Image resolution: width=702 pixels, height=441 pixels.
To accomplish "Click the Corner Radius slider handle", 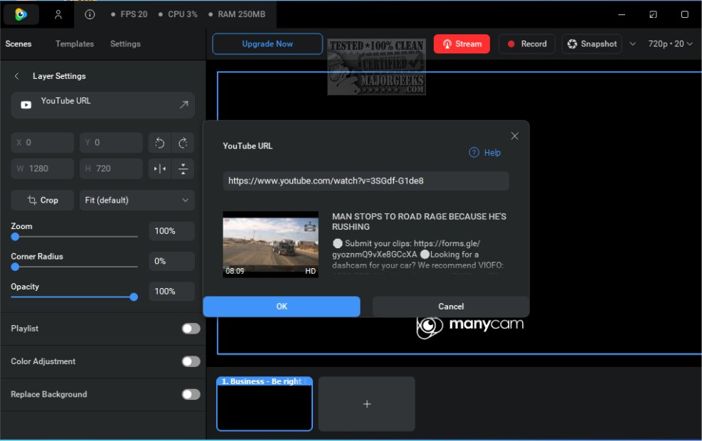I will pyautogui.click(x=15, y=267).
